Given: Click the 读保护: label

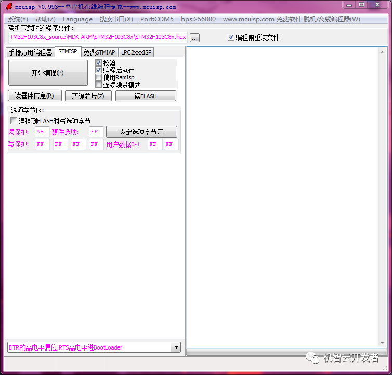Looking at the screenshot, I should point(19,132).
